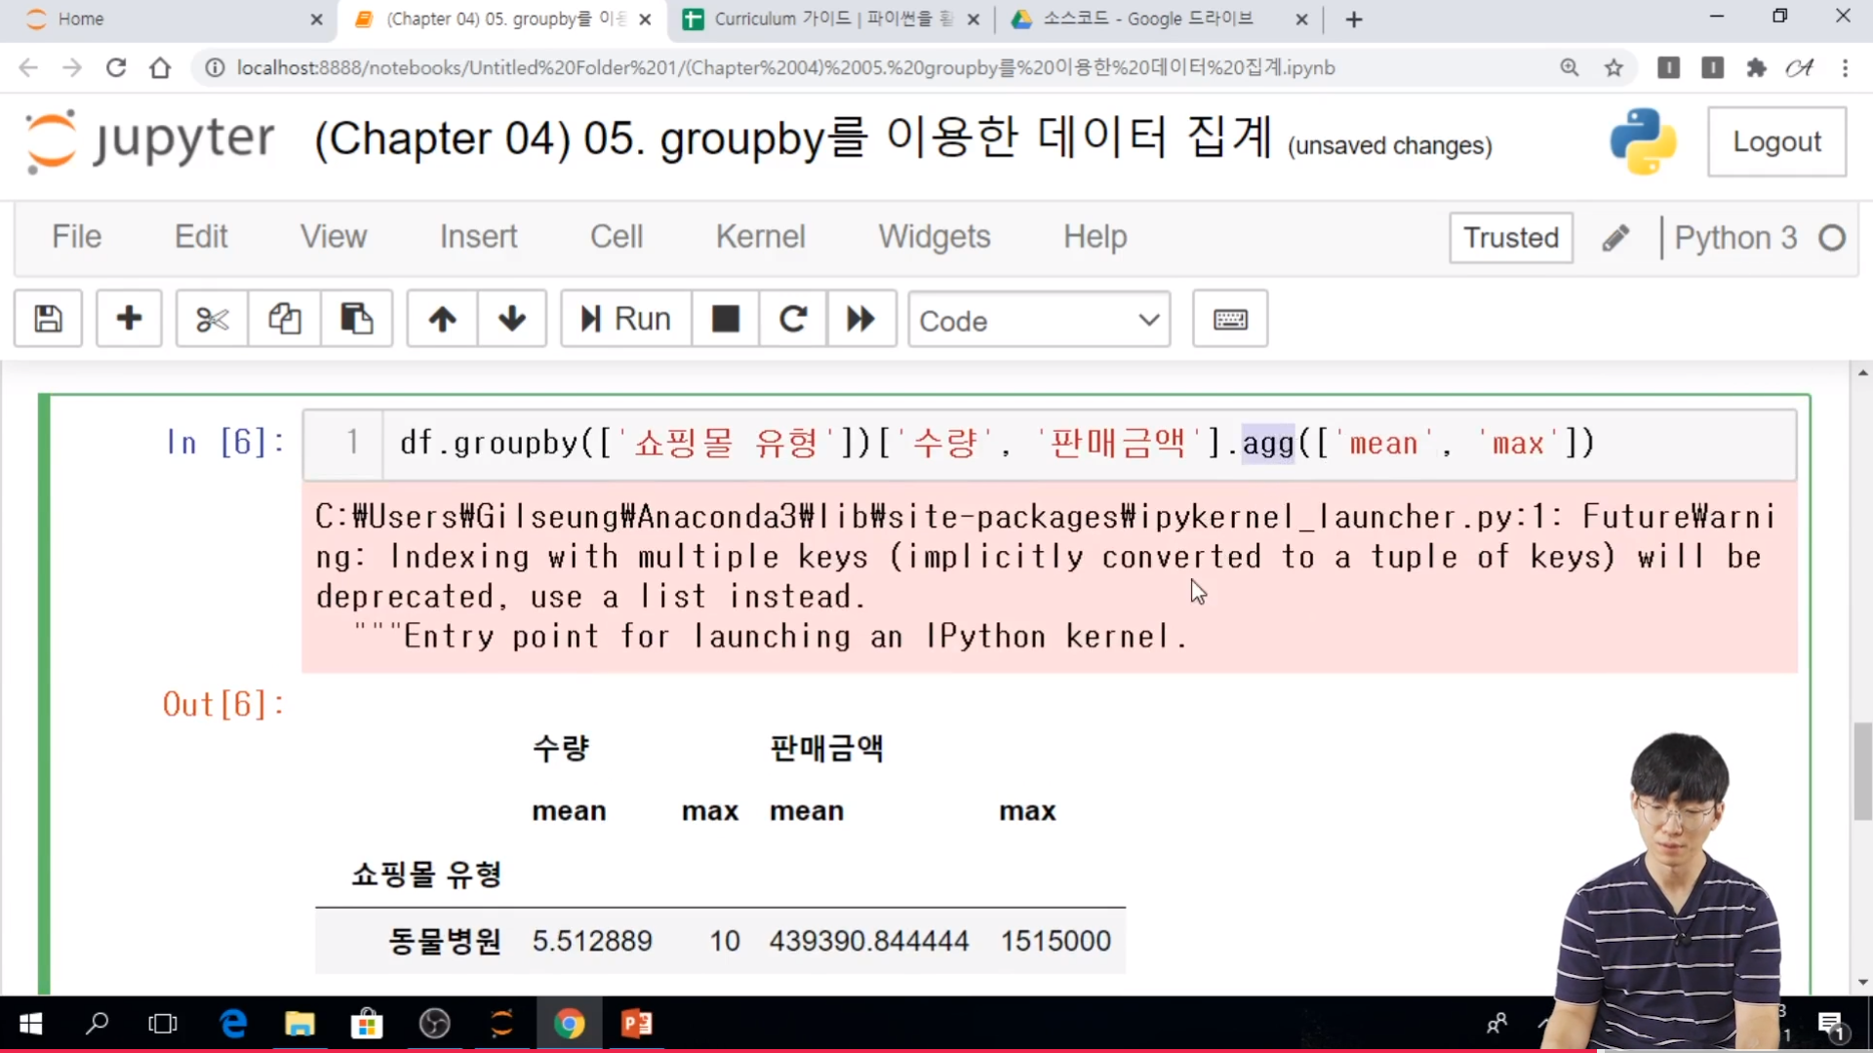Open the File menu
1873x1053 pixels.
(76, 237)
